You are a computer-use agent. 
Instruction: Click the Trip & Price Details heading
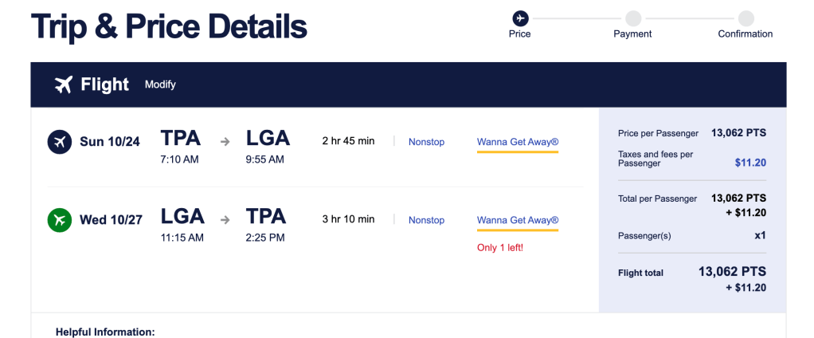pos(169,26)
